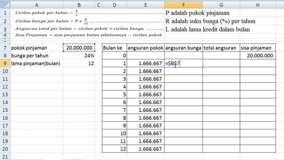Select column E header
284x160 pixels.
coord(146,5)
